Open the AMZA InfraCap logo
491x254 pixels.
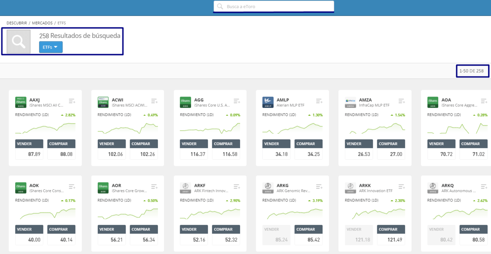350,102
